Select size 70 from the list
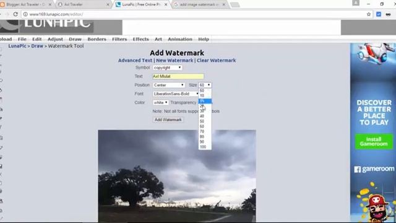The height and width of the screenshot is (223, 396). [205, 131]
